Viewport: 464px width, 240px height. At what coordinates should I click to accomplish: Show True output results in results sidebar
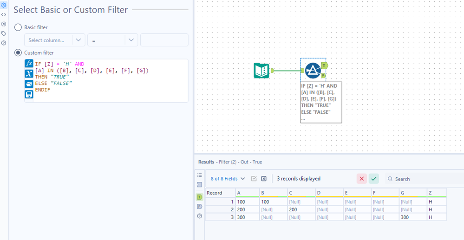pyautogui.click(x=199, y=197)
